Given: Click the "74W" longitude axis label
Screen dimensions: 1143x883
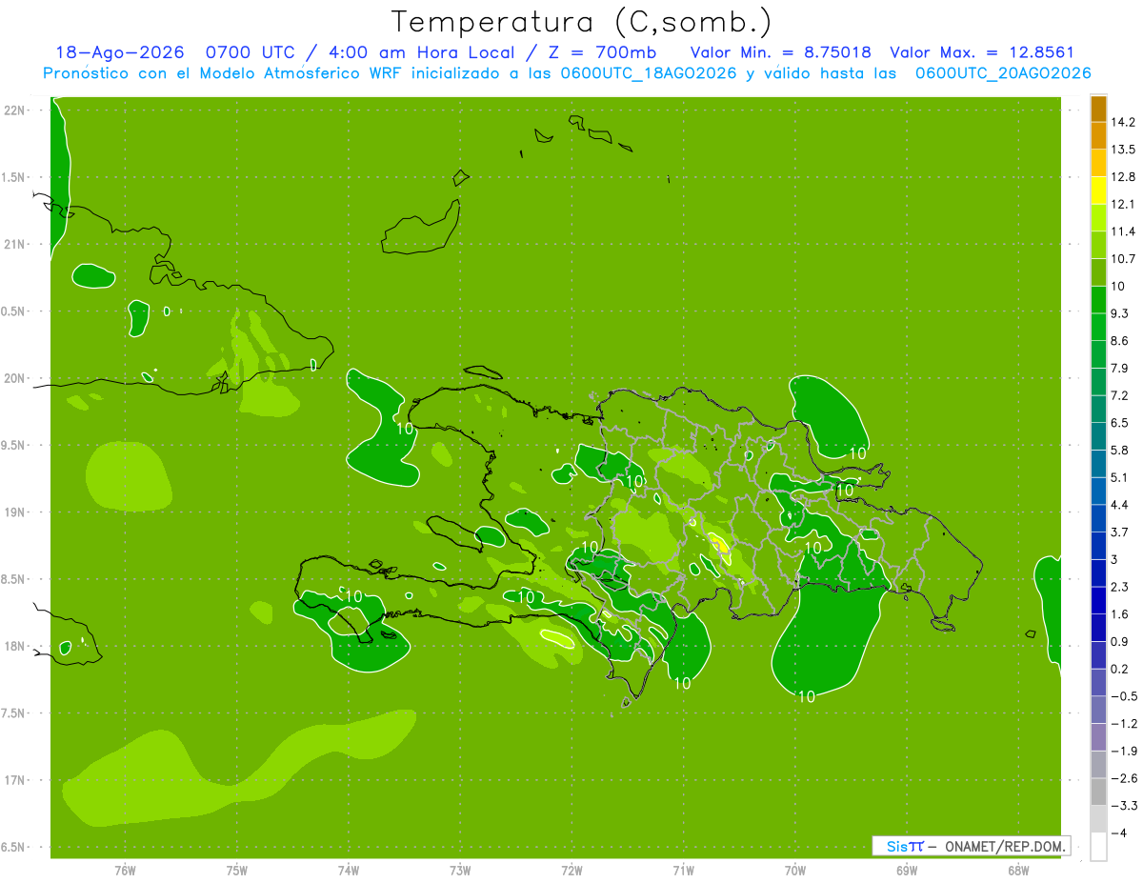Looking at the screenshot, I should coord(349,870).
